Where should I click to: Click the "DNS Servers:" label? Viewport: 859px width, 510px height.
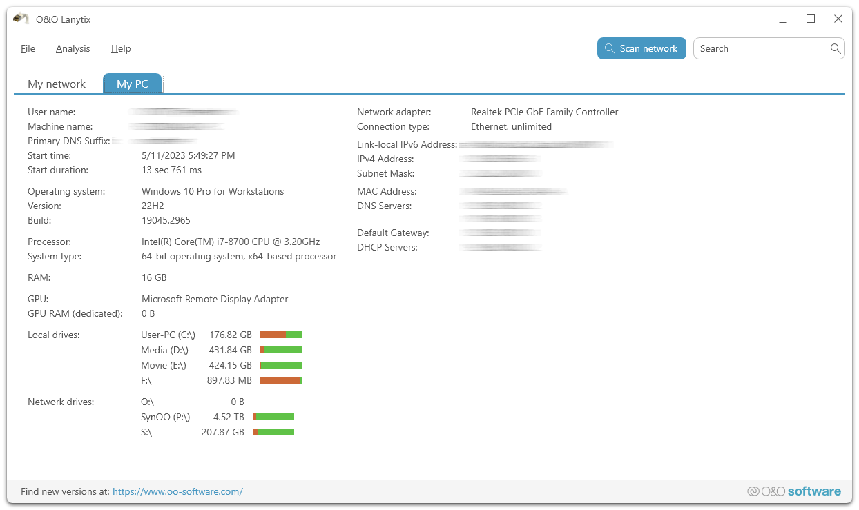[x=384, y=206]
